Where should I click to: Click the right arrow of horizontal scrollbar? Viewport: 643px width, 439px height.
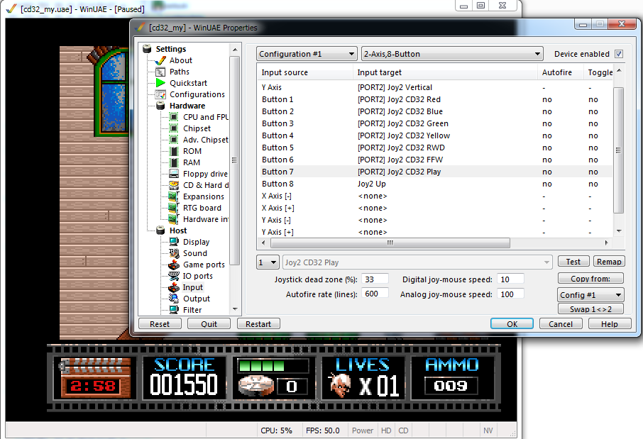click(606, 243)
